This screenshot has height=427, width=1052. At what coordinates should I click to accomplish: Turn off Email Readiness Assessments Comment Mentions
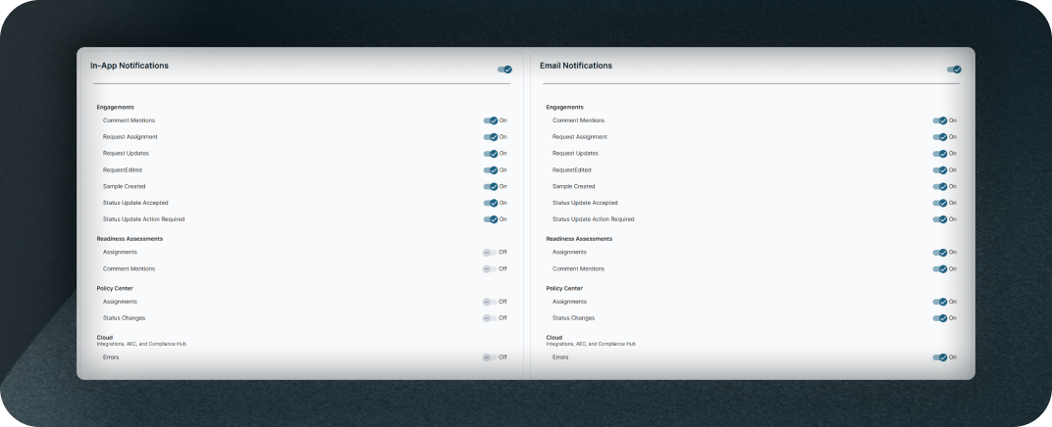940,269
